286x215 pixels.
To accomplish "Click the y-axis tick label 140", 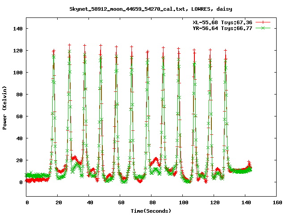I will click(18, 29).
